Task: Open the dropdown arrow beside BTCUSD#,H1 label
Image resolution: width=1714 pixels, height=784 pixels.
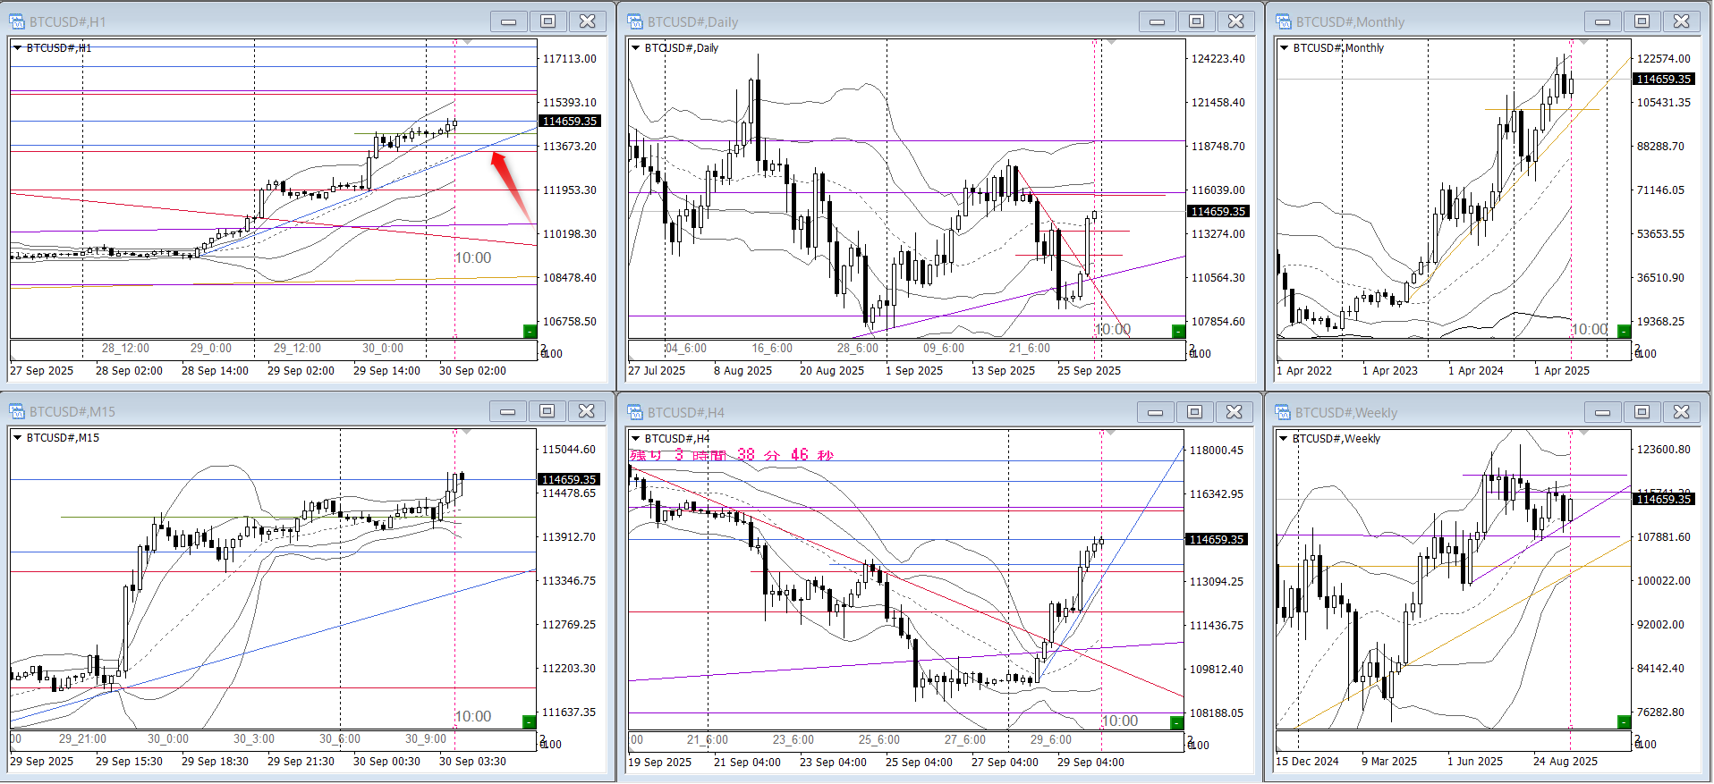Action: tap(17, 48)
